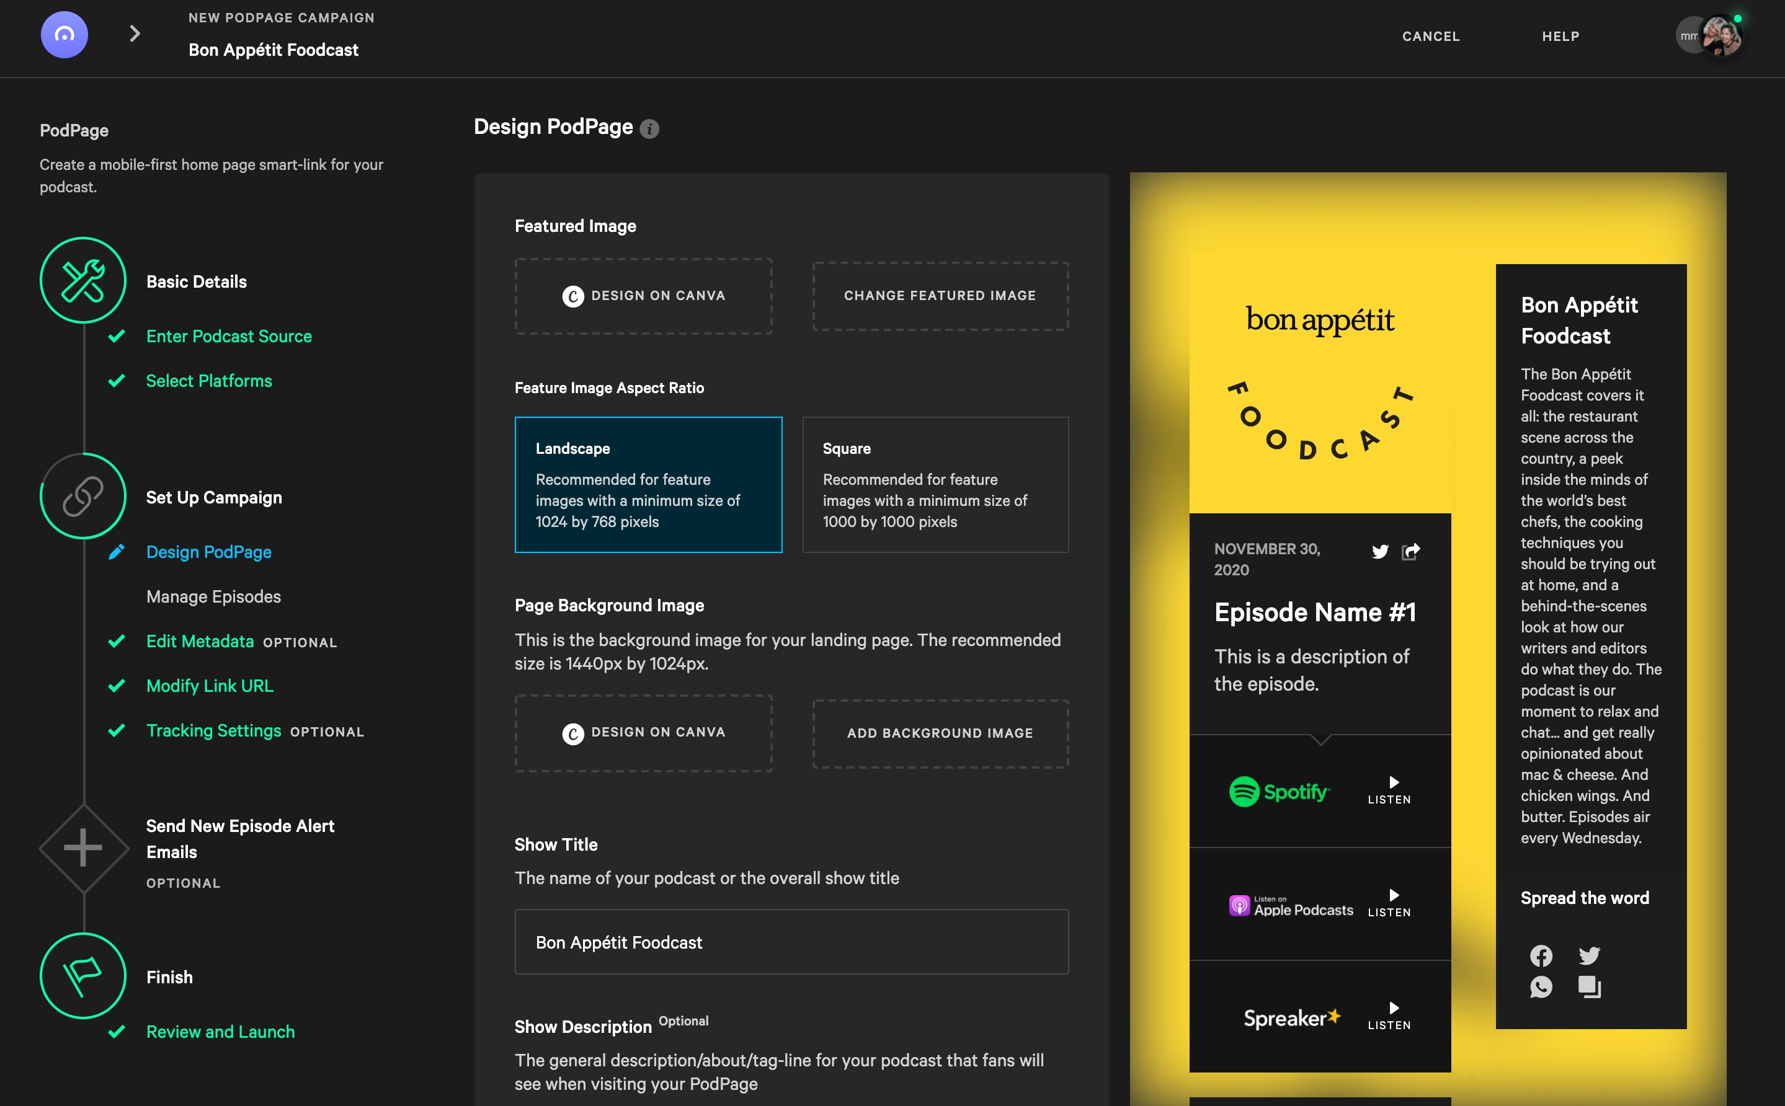Click Change Featured Image button
The height and width of the screenshot is (1106, 1785).
point(940,296)
